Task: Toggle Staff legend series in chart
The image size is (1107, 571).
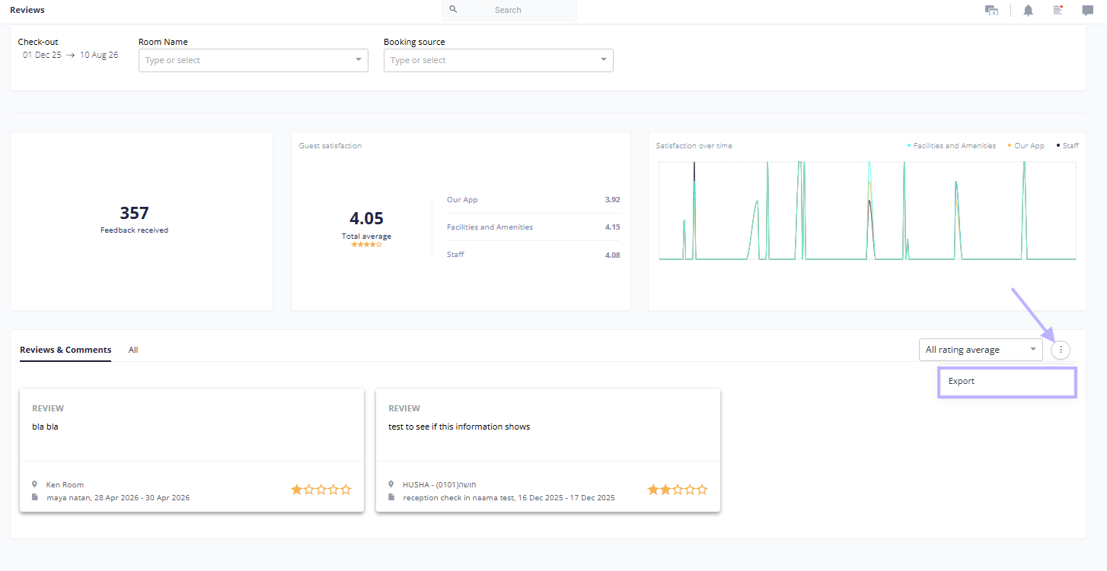Action: pos(1067,145)
